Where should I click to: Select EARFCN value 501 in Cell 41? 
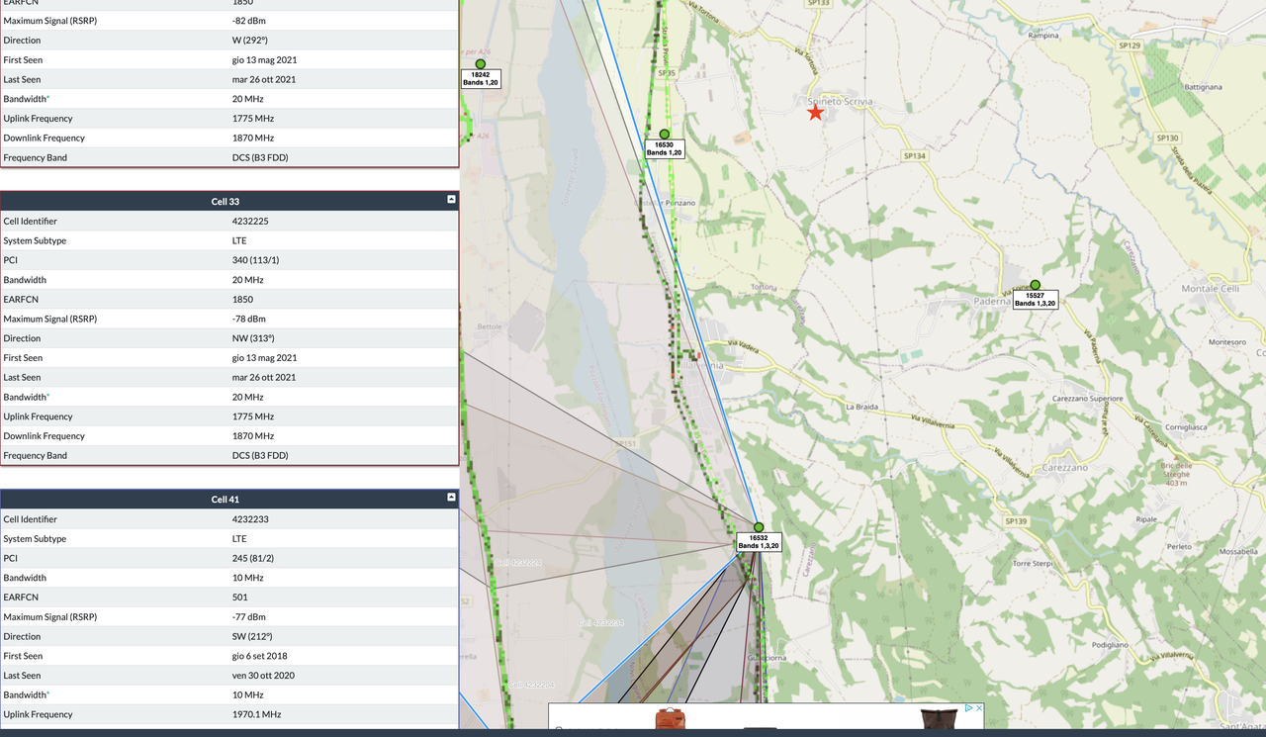click(240, 598)
